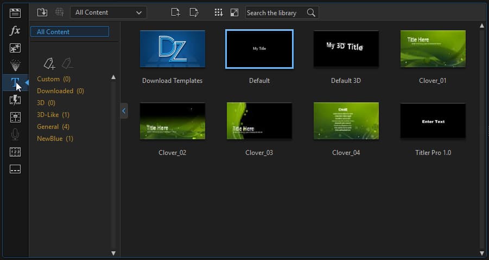Open the Subtitle Room icon
The height and width of the screenshot is (260, 489).
coord(15,170)
